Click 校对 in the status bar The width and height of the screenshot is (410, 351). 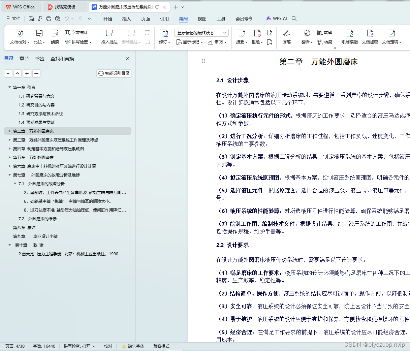coord(108,346)
